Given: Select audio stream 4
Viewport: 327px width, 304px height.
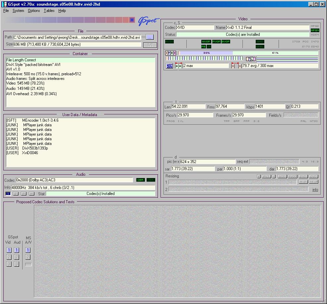Looking at the screenshot, I should pos(32,194).
